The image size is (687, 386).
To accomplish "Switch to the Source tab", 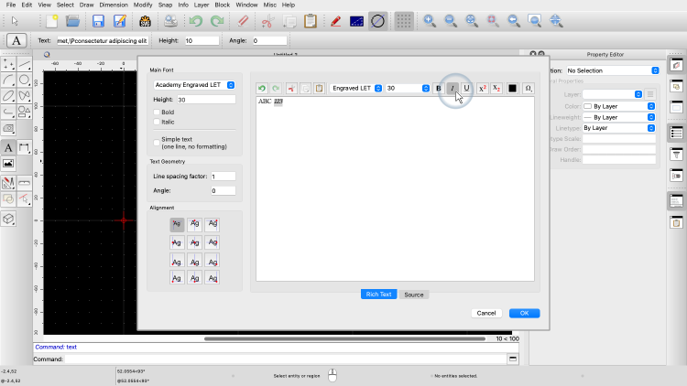I will [x=414, y=295].
